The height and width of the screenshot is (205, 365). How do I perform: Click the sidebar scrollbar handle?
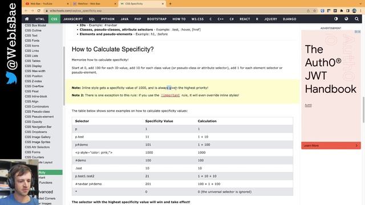coord(64,76)
